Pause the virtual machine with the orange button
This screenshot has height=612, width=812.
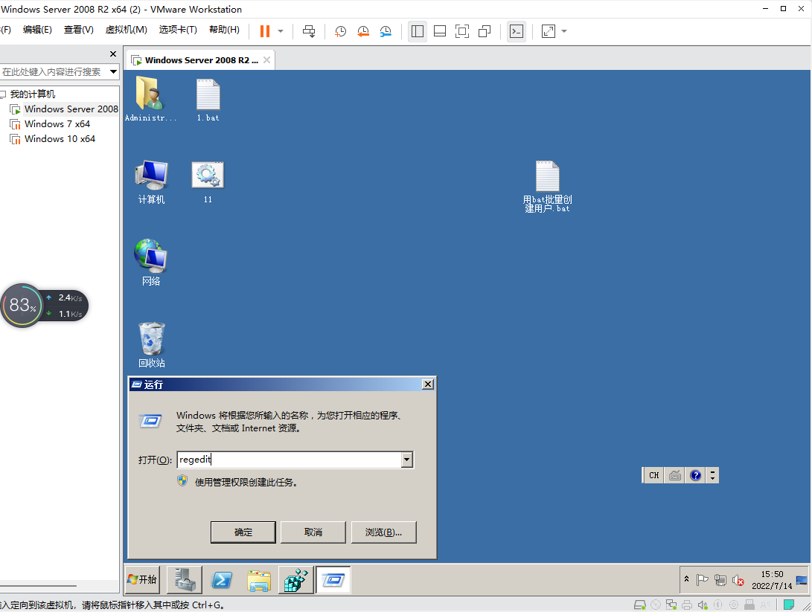click(265, 31)
